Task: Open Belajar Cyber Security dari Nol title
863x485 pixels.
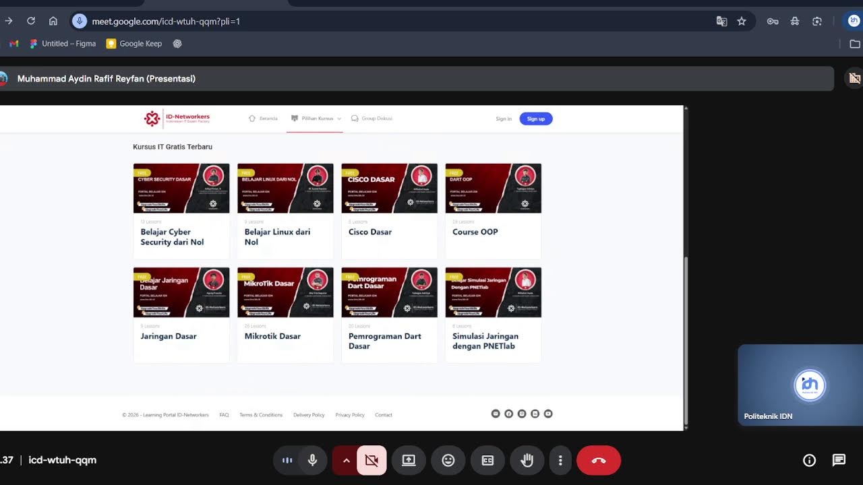Action: (172, 237)
